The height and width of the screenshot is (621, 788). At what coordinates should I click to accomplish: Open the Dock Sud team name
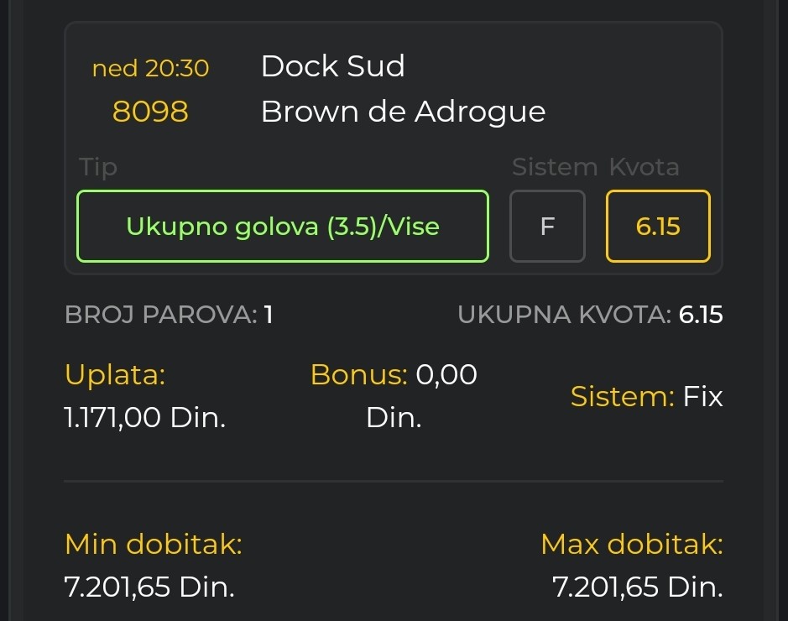click(332, 66)
